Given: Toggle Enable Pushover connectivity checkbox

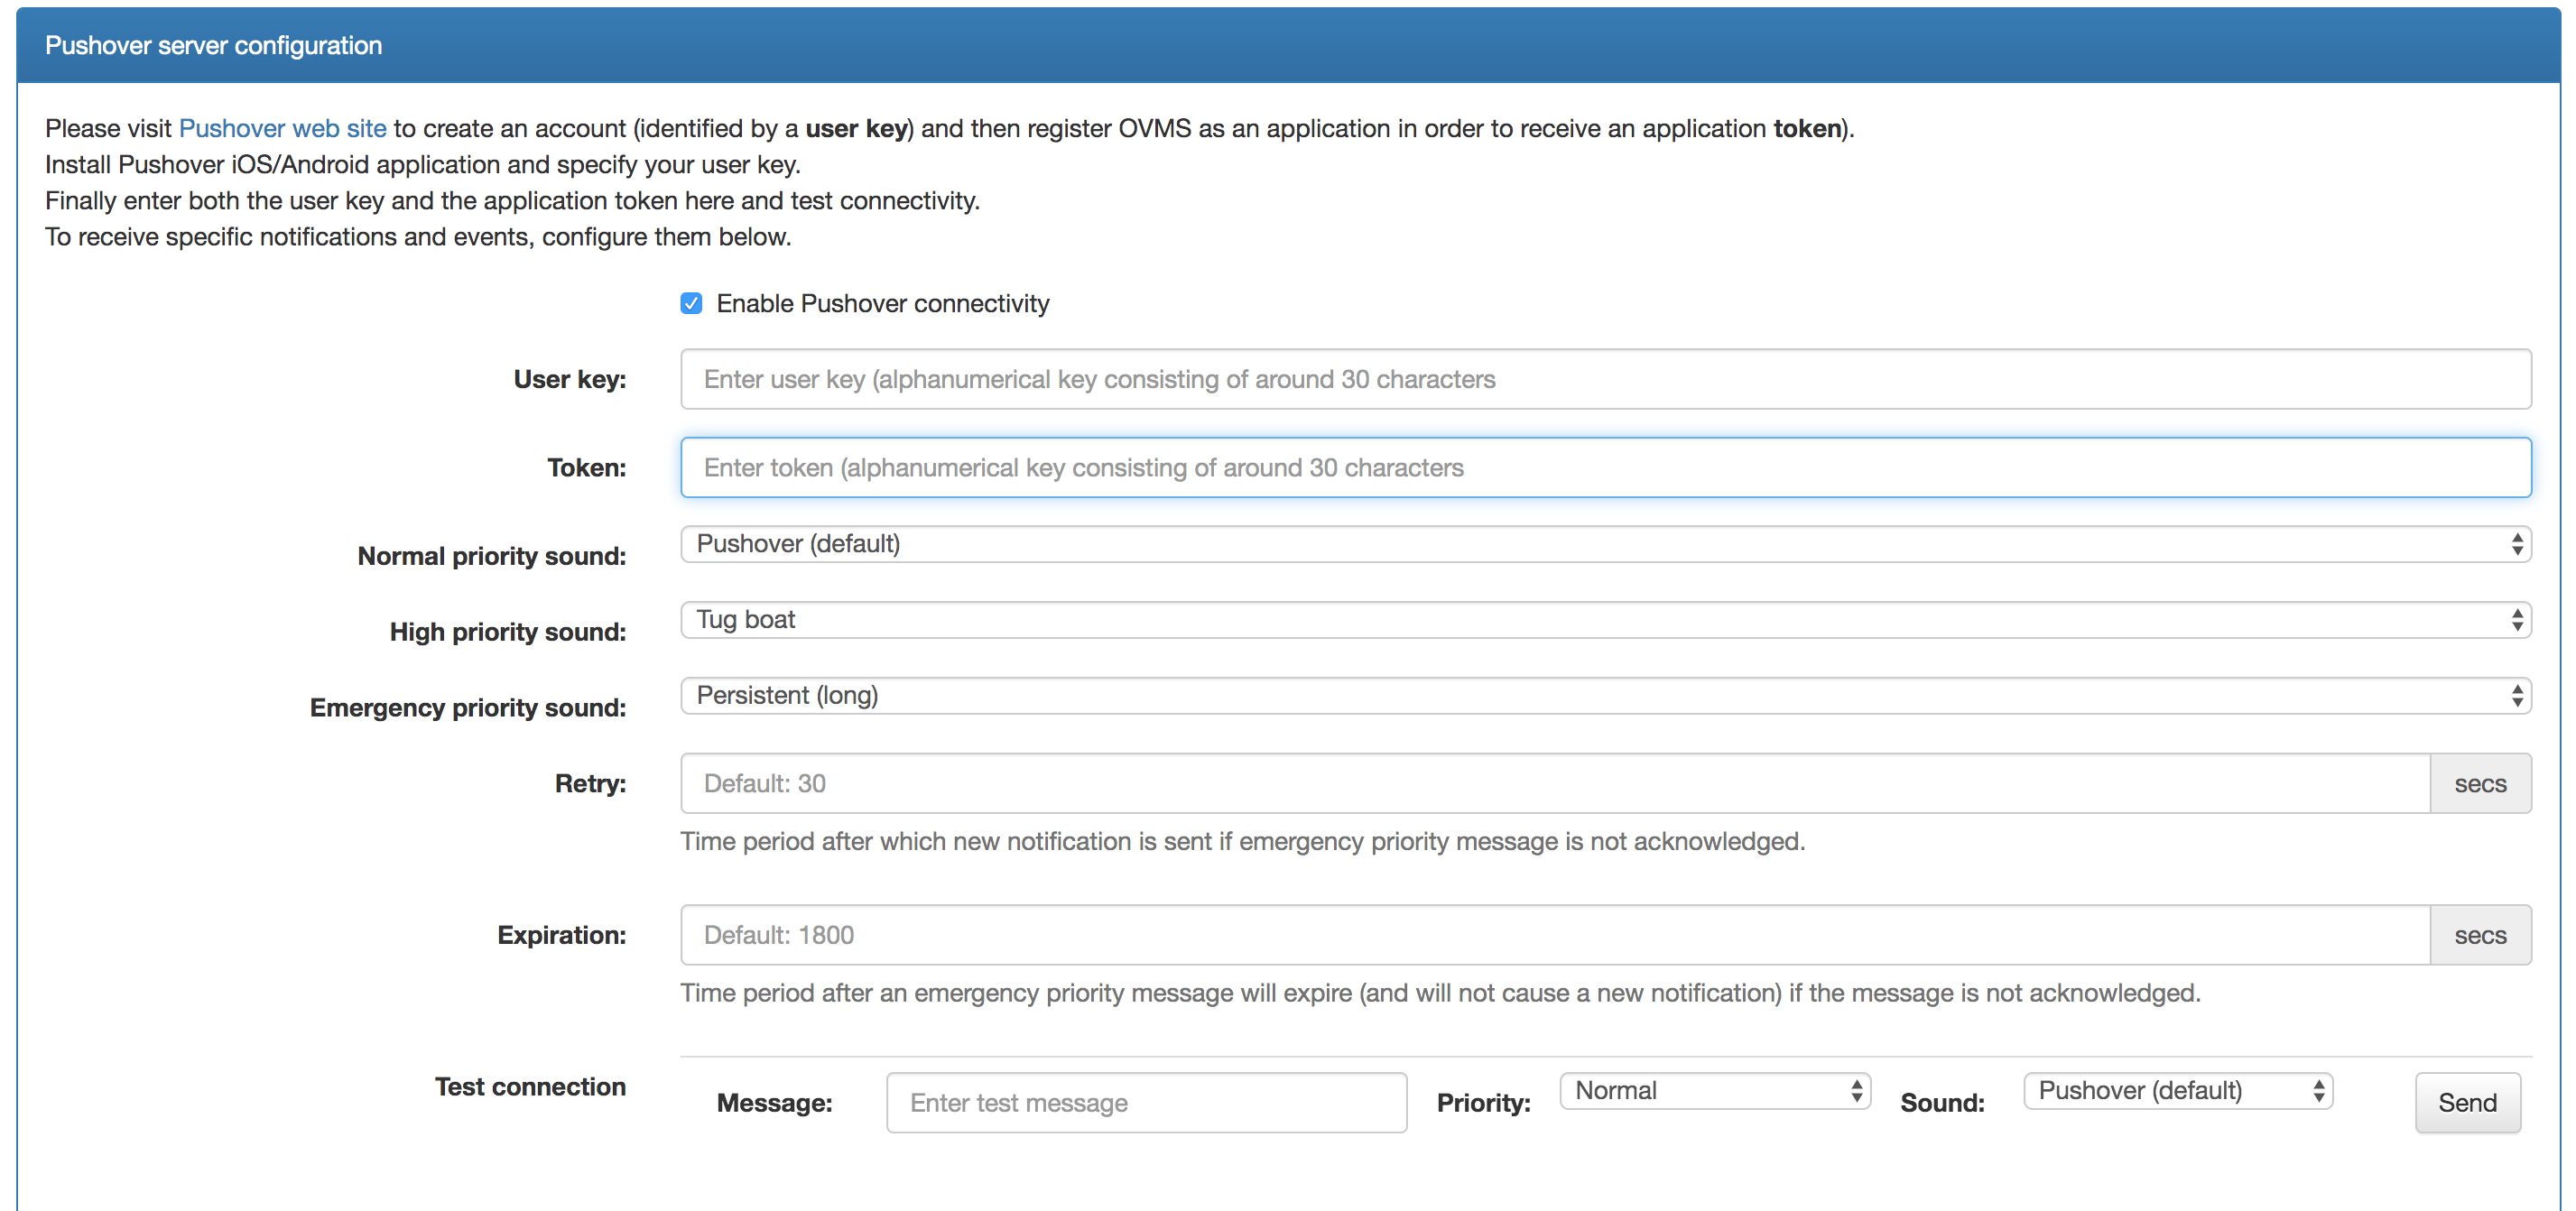Looking at the screenshot, I should coord(691,303).
